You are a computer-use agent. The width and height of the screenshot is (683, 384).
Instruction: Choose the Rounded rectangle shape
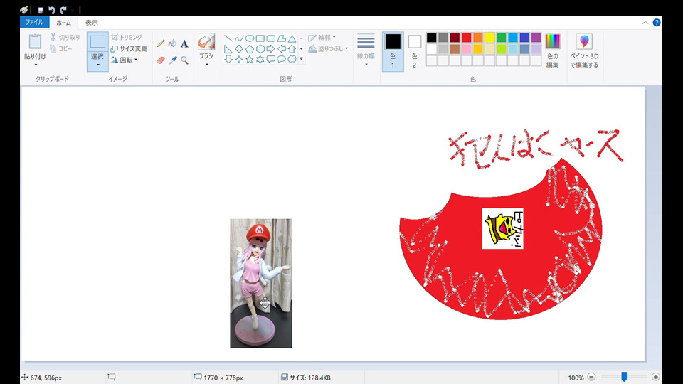(x=271, y=38)
